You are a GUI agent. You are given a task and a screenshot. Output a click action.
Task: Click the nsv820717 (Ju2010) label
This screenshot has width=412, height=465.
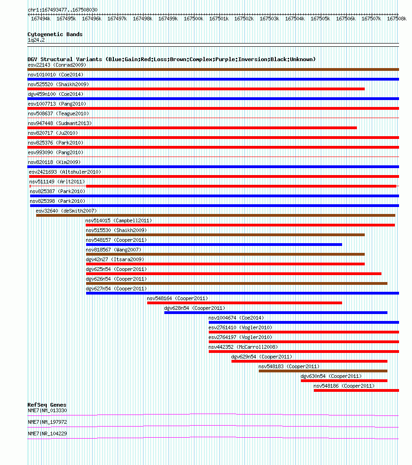pos(53,133)
